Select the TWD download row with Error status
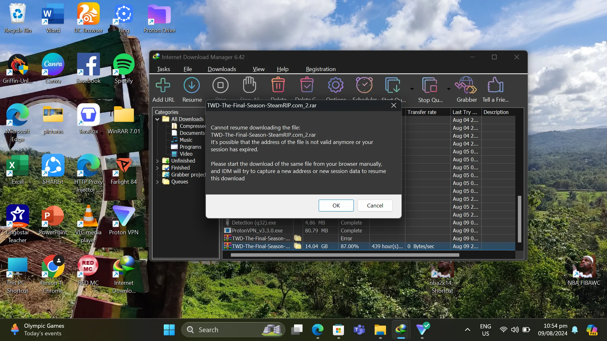 tap(369, 238)
